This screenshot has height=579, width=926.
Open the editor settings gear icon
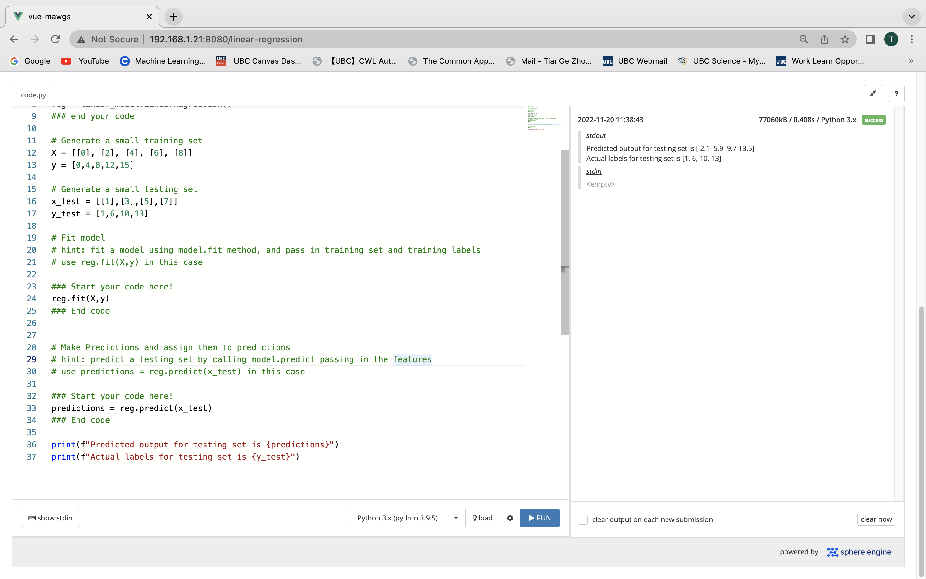(510, 518)
